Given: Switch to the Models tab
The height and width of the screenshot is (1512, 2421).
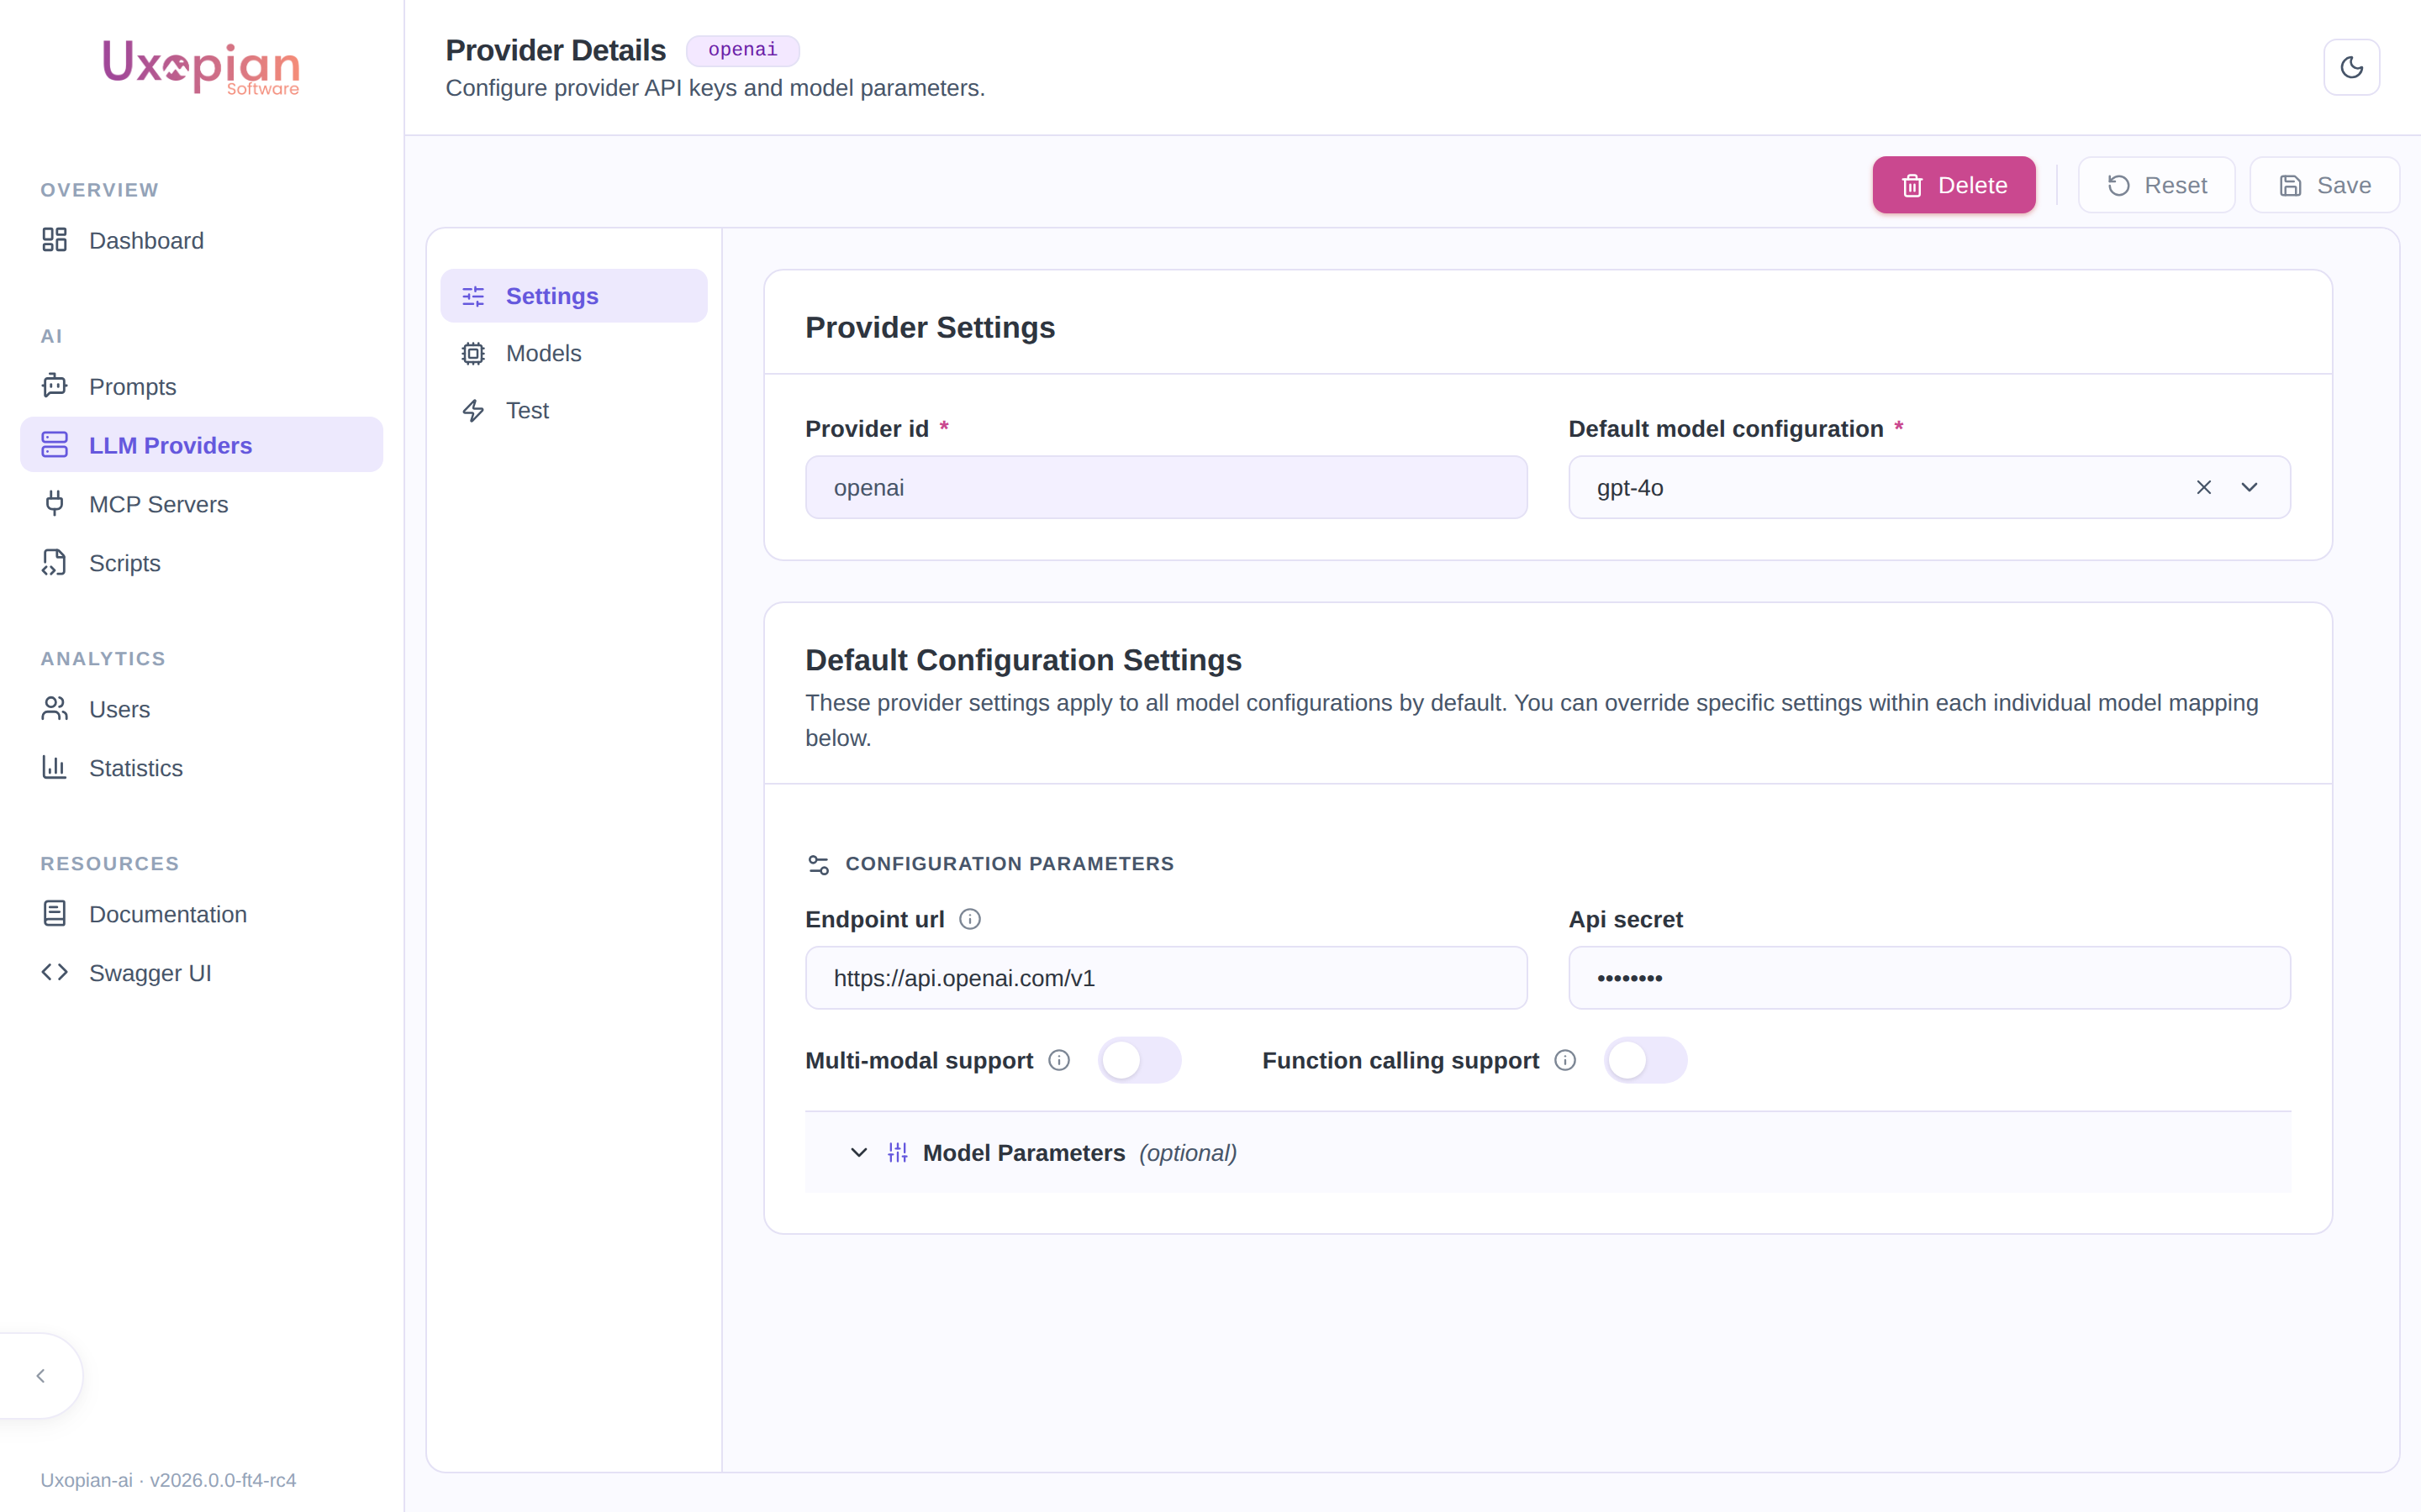Looking at the screenshot, I should click(573, 353).
